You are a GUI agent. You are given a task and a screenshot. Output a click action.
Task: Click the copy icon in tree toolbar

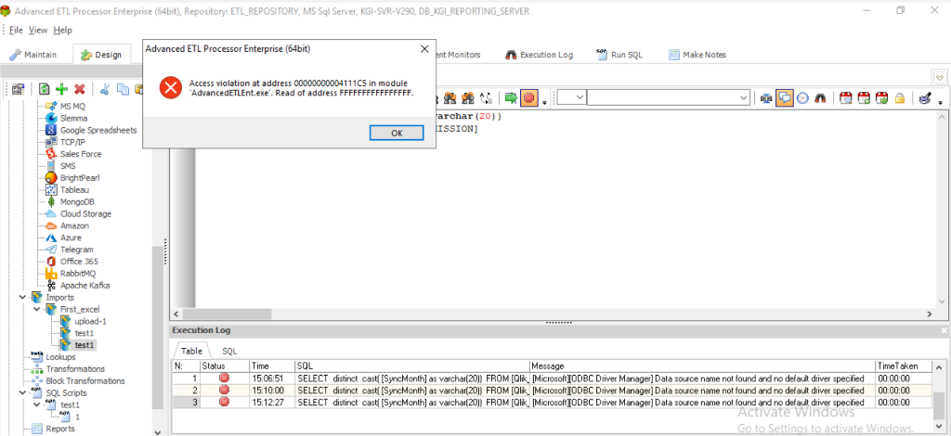click(x=124, y=89)
